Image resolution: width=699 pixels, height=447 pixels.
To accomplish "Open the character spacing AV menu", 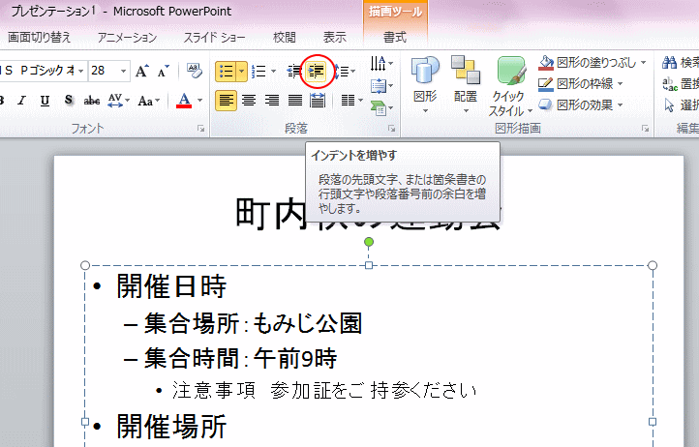I will (x=118, y=101).
